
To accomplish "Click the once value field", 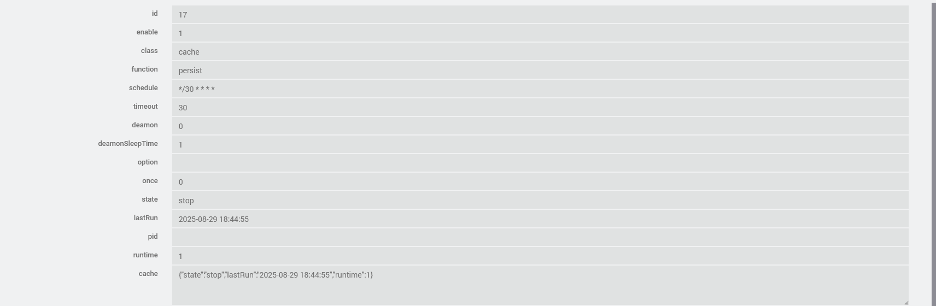I will point(540,182).
